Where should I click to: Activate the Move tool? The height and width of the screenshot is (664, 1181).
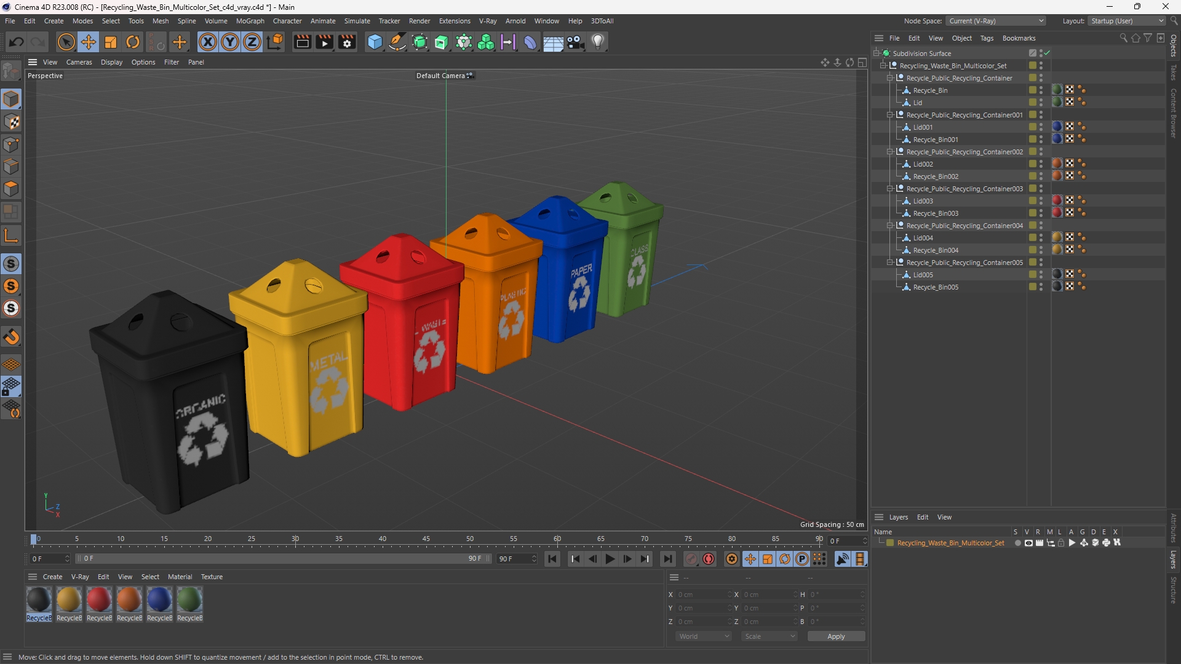coord(89,42)
